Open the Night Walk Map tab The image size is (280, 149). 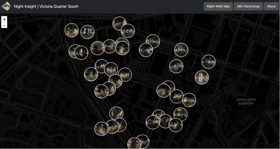[x=218, y=6]
